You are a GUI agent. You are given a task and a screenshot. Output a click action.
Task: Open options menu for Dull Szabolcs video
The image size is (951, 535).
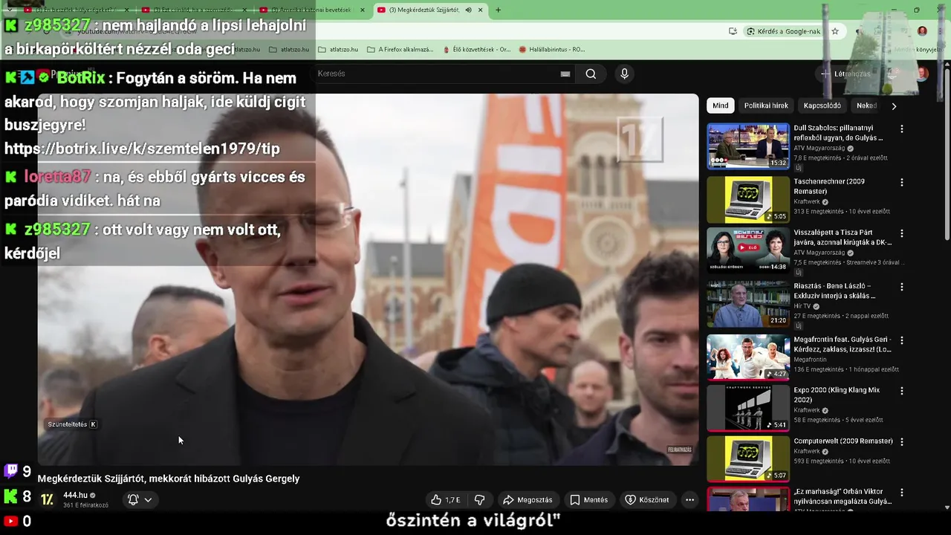902,129
